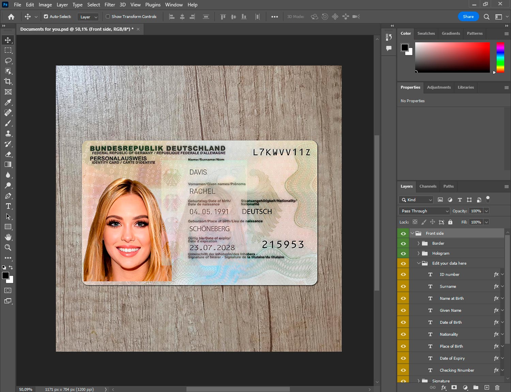Switch to the Hand tool

8,237
